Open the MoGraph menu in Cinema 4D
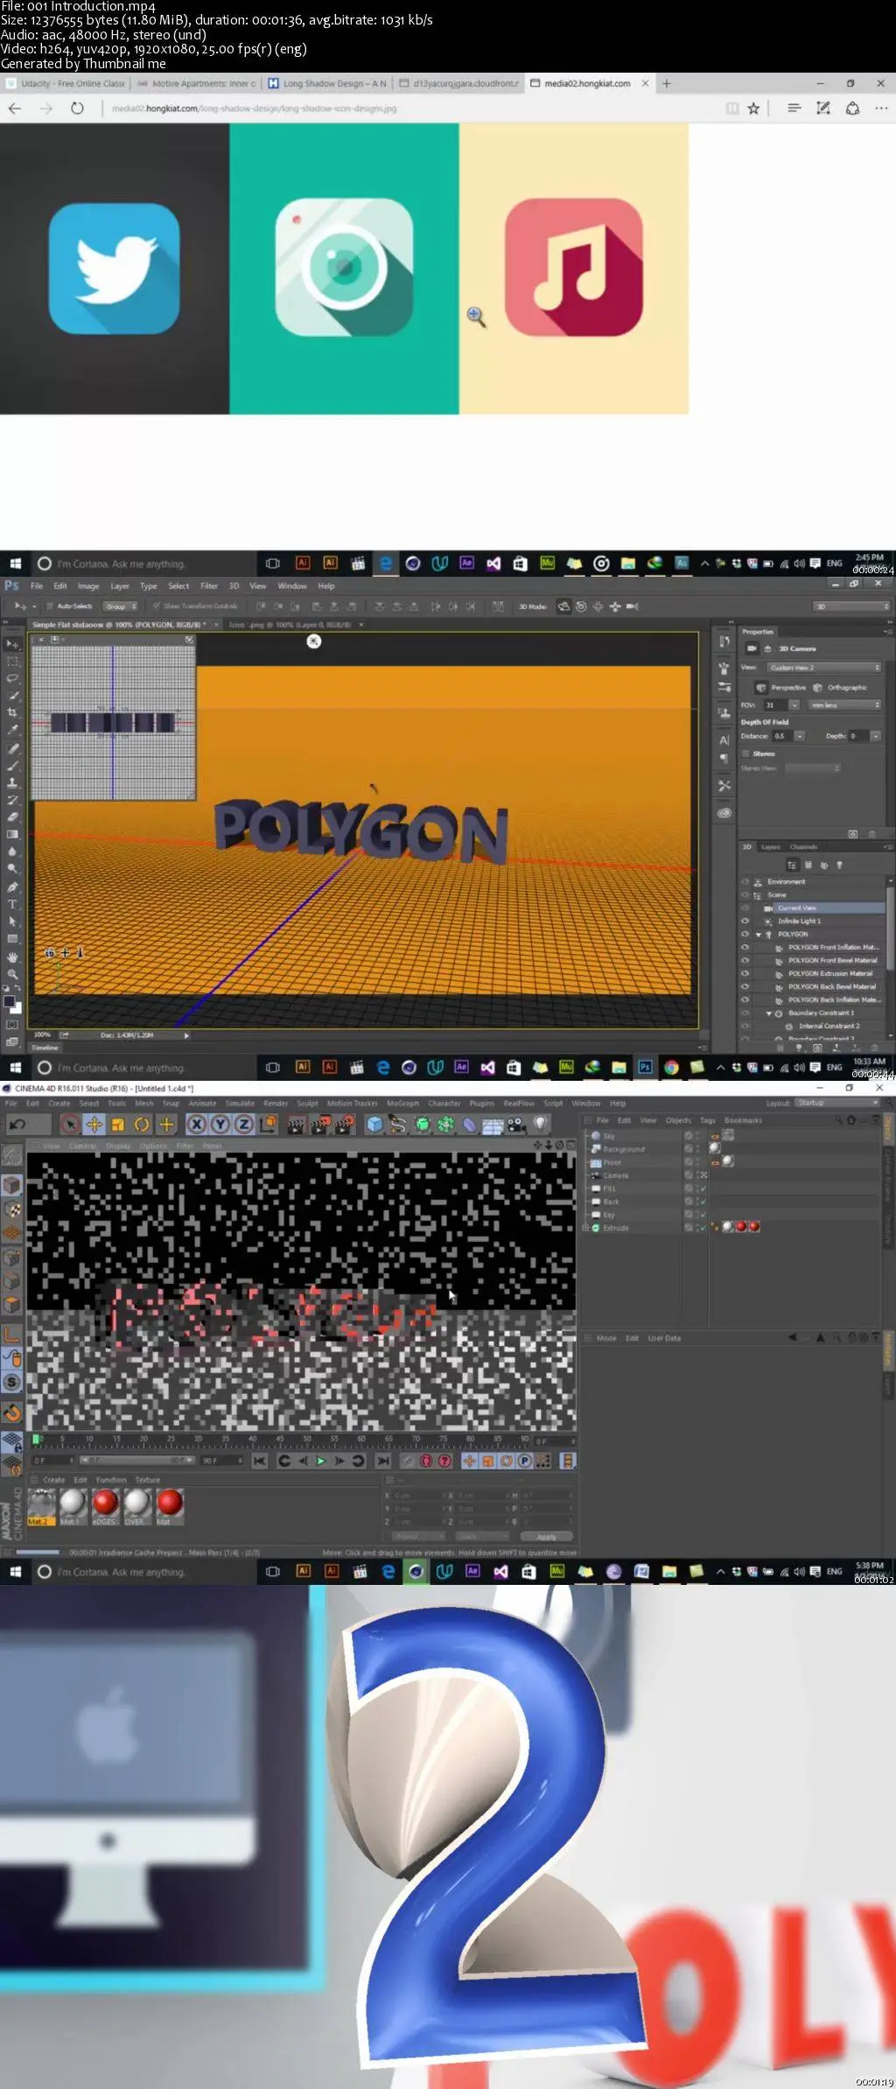Screen dimensions: 896x2089 coord(402,1104)
